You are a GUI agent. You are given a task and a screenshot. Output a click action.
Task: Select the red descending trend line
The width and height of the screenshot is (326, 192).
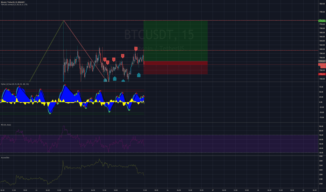point(85,50)
